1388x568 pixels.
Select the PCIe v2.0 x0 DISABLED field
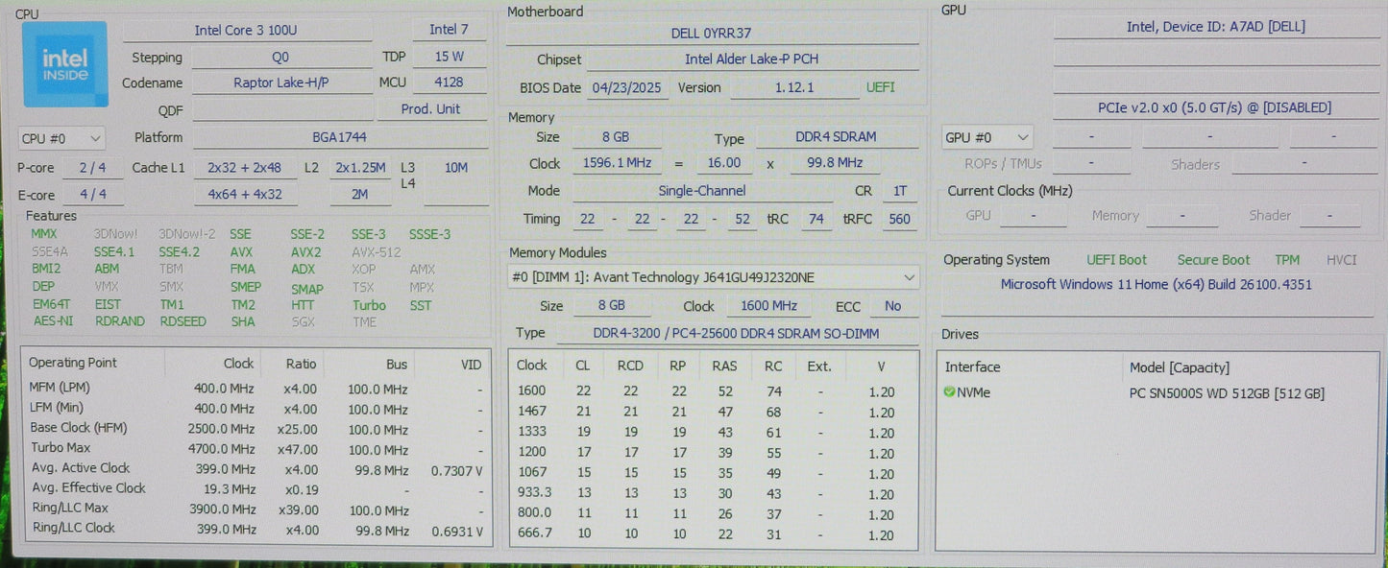pyautogui.click(x=1215, y=108)
